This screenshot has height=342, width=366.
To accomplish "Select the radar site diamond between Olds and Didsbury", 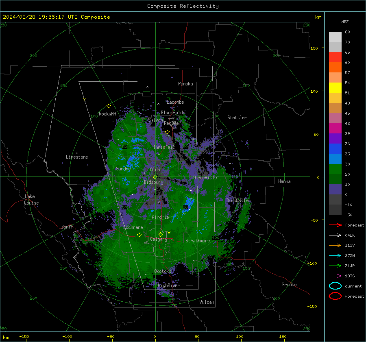I will pyautogui.click(x=155, y=177).
